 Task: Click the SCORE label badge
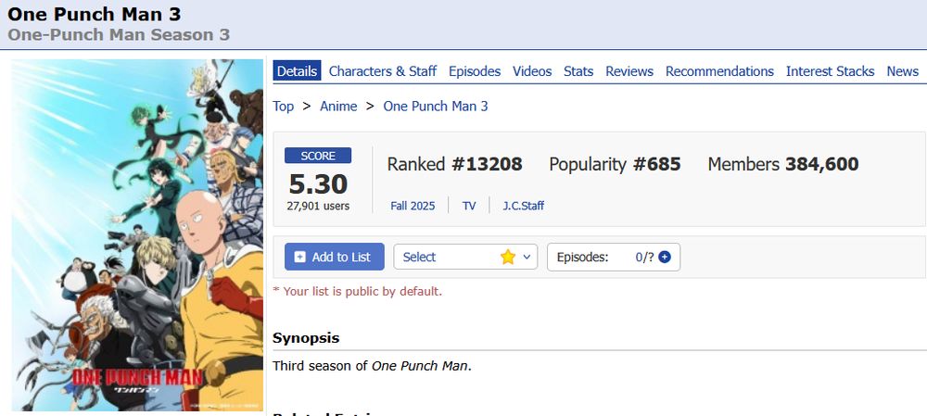(318, 156)
